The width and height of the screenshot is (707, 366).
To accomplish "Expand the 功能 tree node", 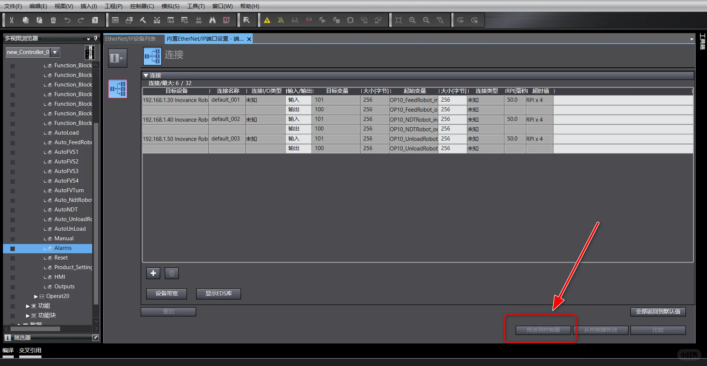I will click(28, 306).
